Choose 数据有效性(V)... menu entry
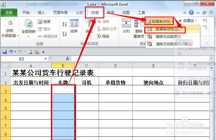Screen dimensions: 216x140 (173, 29)
